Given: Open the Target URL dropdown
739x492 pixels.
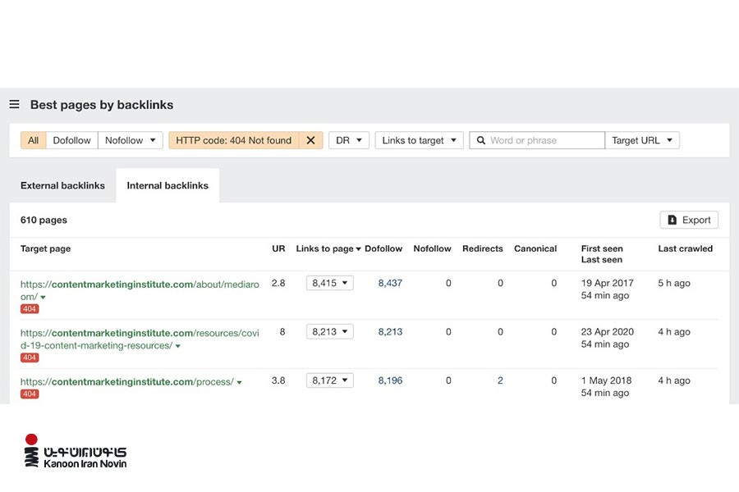Looking at the screenshot, I should pyautogui.click(x=641, y=140).
